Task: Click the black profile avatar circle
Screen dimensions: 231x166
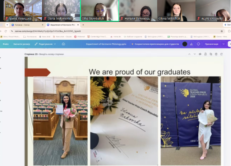Action: 185,44
